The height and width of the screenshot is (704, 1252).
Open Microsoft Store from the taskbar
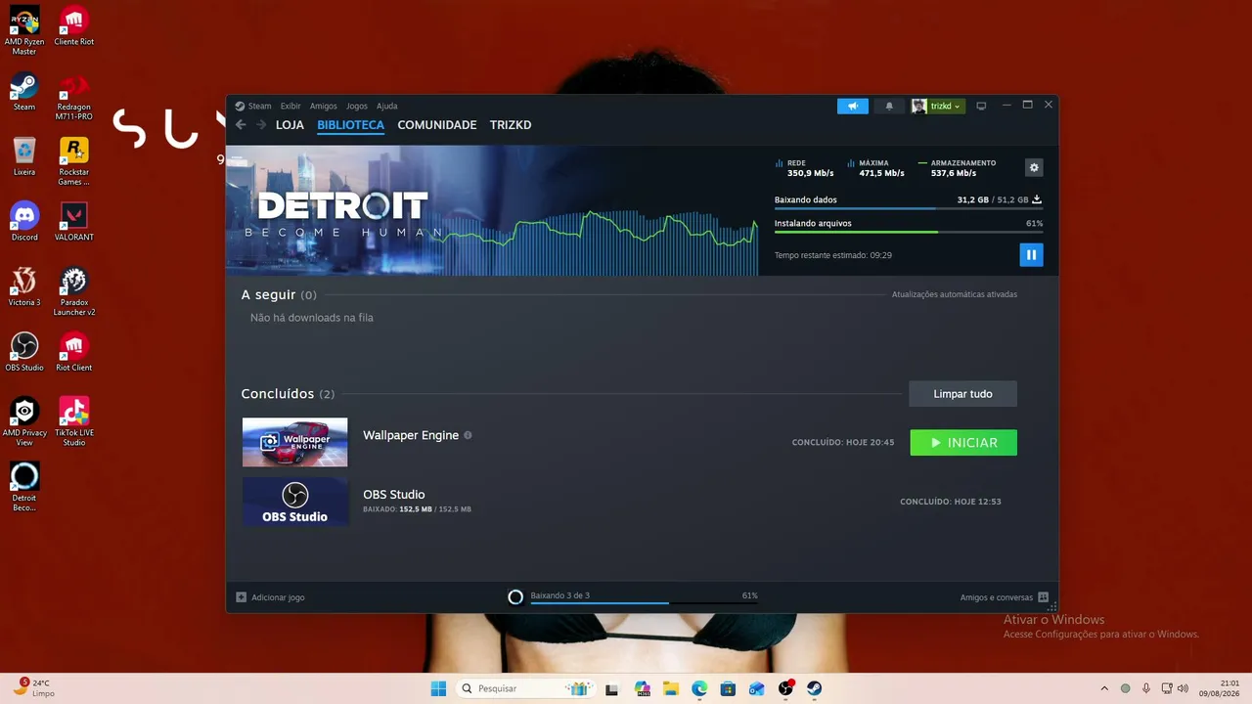728,688
